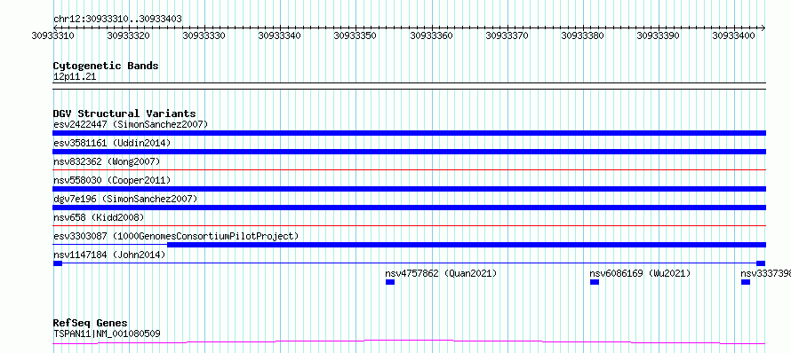
Task: Click the chr12:30933310..30933403 region label
Action: [117, 19]
